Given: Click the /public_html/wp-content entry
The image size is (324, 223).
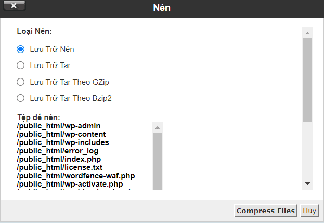Looking at the screenshot, I should [61, 134].
